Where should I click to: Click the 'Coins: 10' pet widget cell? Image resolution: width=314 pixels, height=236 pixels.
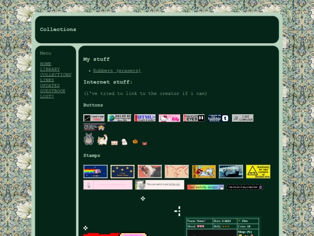coord(248,226)
